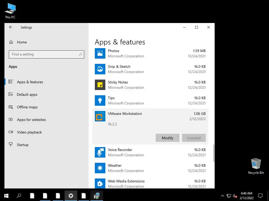This screenshot has width=269, height=201.
Task: Select the Photos app row title
Action: (x=113, y=51)
